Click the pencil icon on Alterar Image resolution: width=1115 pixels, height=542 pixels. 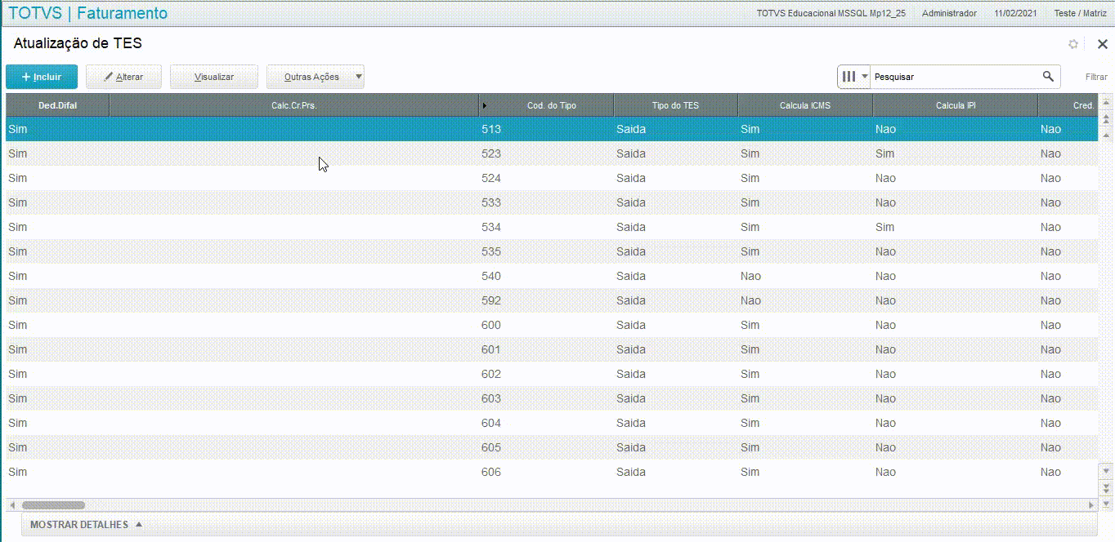click(109, 77)
